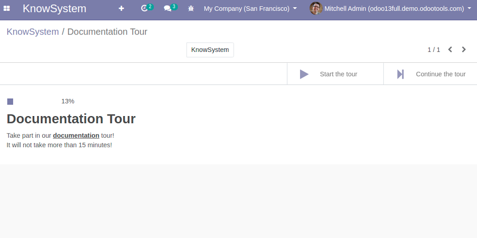Open the apps grid menu icon
Viewport: 477px width, 238px height.
(6, 8)
